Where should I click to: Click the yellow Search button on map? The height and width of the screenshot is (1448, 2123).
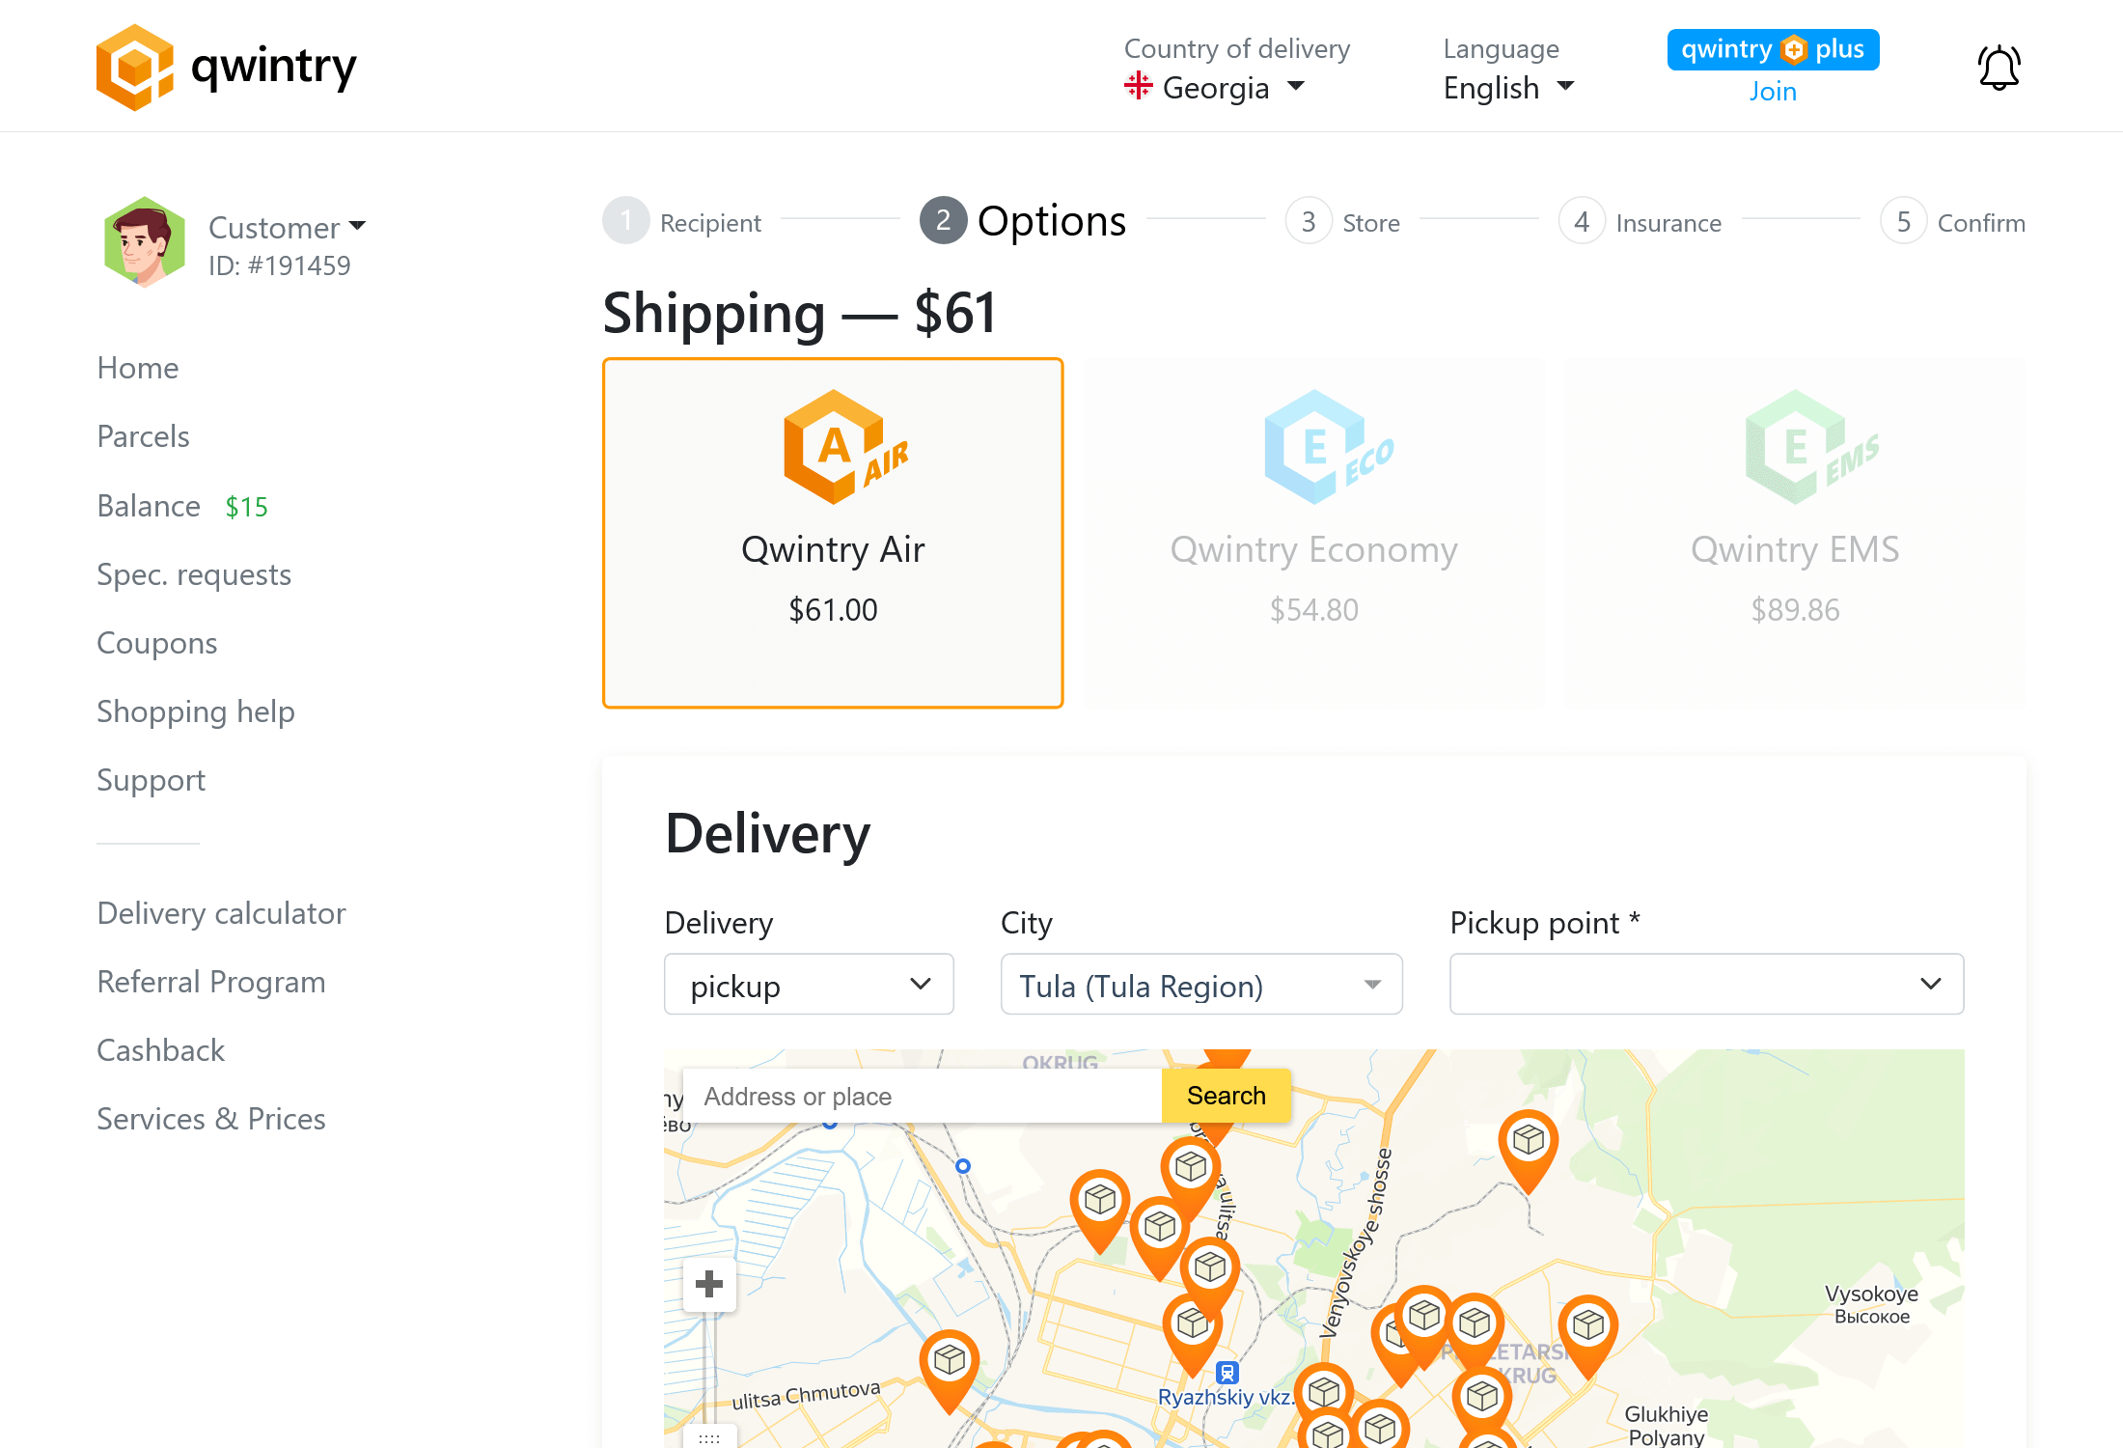click(1226, 1096)
